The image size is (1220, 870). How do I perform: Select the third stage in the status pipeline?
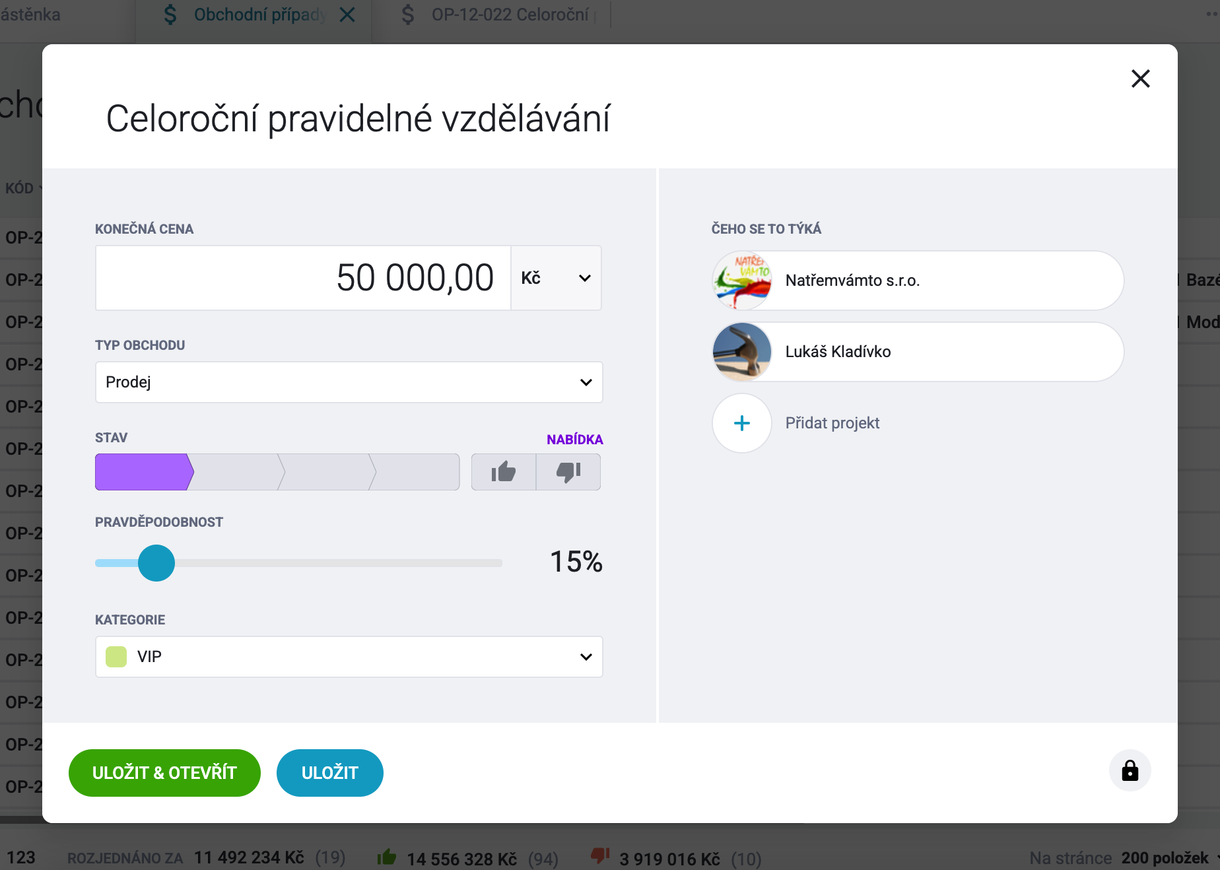(327, 472)
